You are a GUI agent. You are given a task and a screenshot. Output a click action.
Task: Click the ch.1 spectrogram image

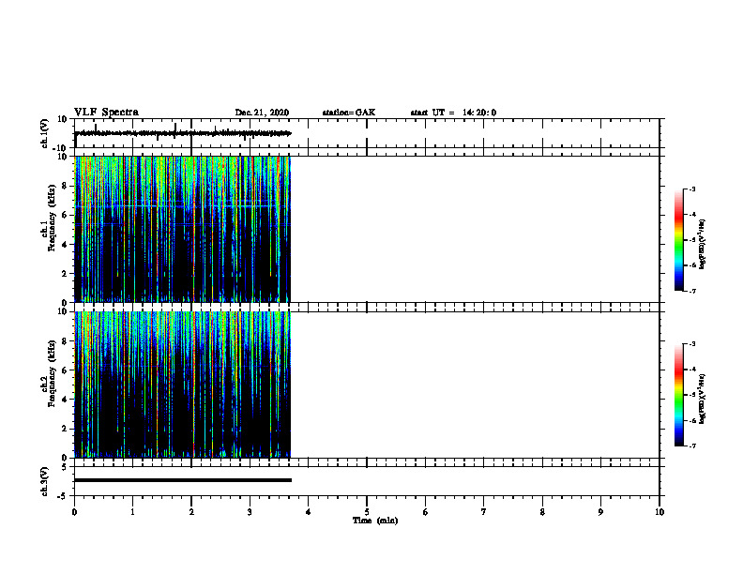coord(182,229)
